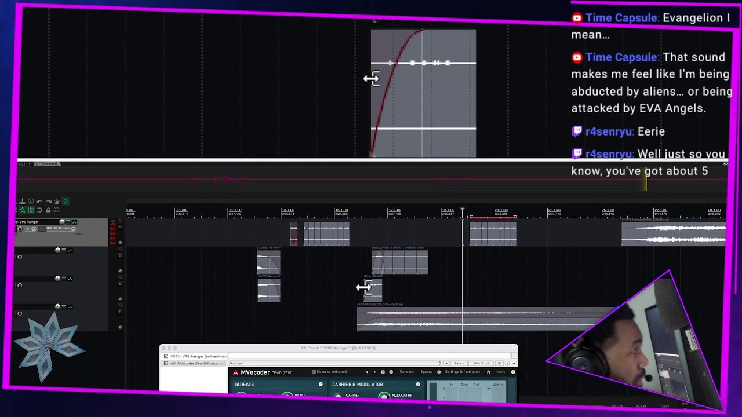Toggle record arm on VPS Avenger track

pos(16,229)
